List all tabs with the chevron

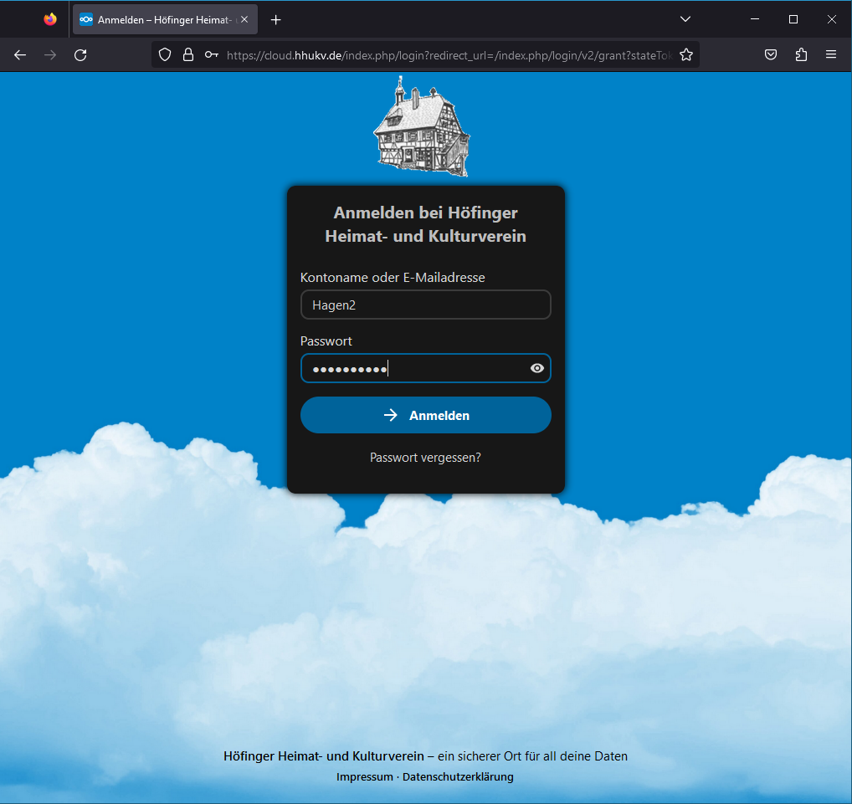pyautogui.click(x=685, y=19)
